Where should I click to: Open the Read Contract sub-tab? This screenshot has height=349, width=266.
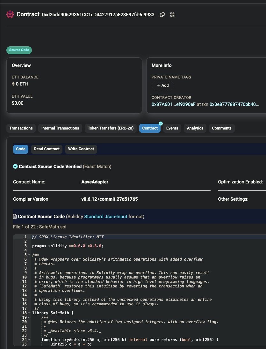pos(47,149)
